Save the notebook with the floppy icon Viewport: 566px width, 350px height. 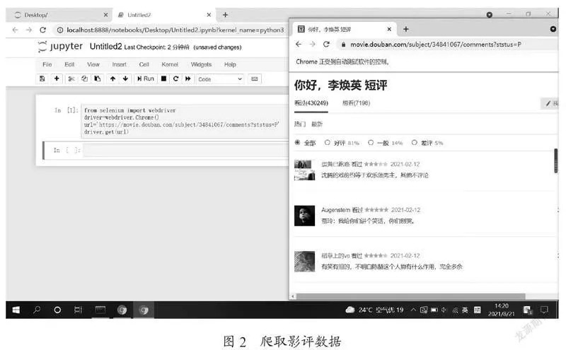[42, 78]
